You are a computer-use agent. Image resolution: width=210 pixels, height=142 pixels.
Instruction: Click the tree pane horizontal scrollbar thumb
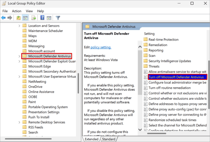pos(28,139)
